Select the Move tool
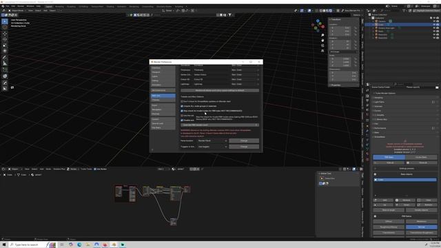441x248 pixels. pyautogui.click(x=5, y=34)
